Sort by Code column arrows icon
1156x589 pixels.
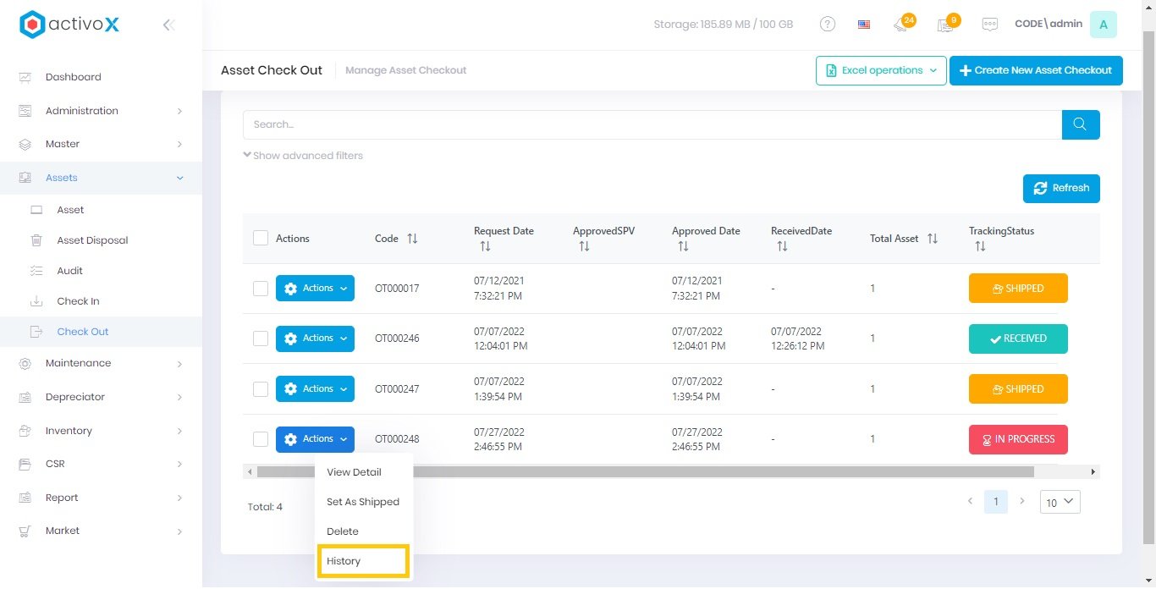point(412,239)
